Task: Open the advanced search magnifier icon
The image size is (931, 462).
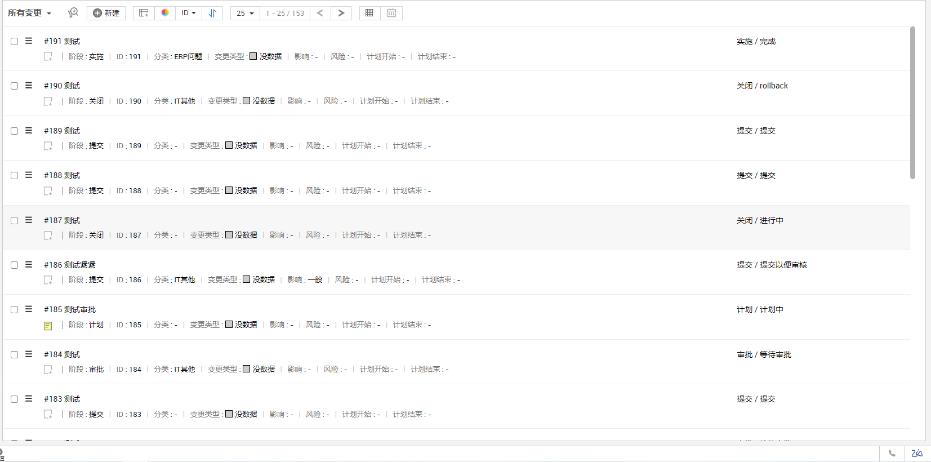Action: click(x=73, y=13)
